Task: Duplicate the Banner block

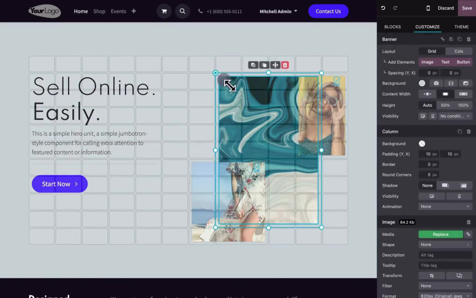Action: click(460, 39)
